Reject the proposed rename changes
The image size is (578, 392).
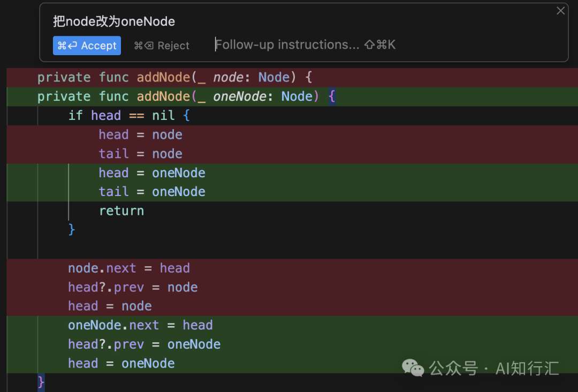pyautogui.click(x=162, y=46)
